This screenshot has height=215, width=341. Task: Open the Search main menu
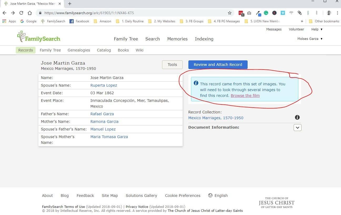(x=153, y=39)
